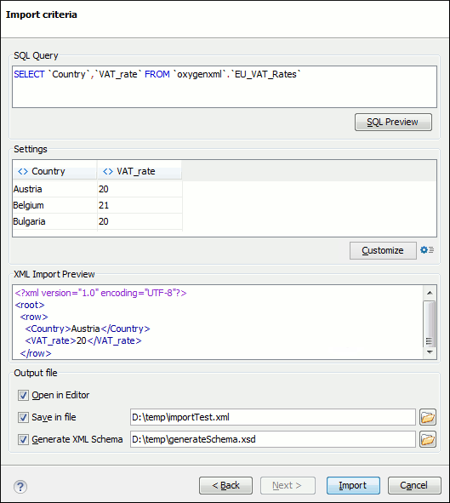Select the Belgium cell in settings table
The height and width of the screenshot is (503, 450).
[54, 205]
